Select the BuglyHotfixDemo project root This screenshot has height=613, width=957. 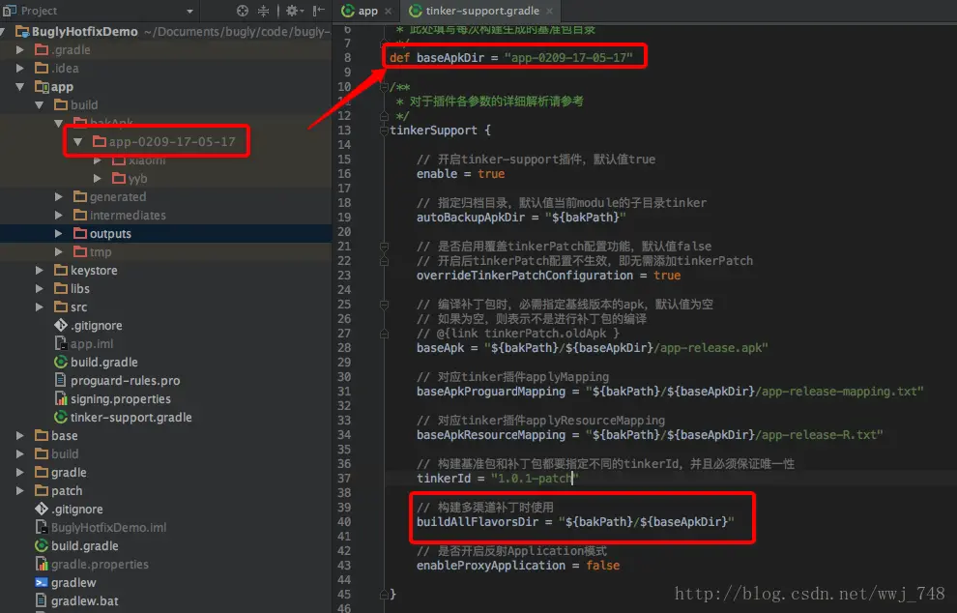(85, 31)
